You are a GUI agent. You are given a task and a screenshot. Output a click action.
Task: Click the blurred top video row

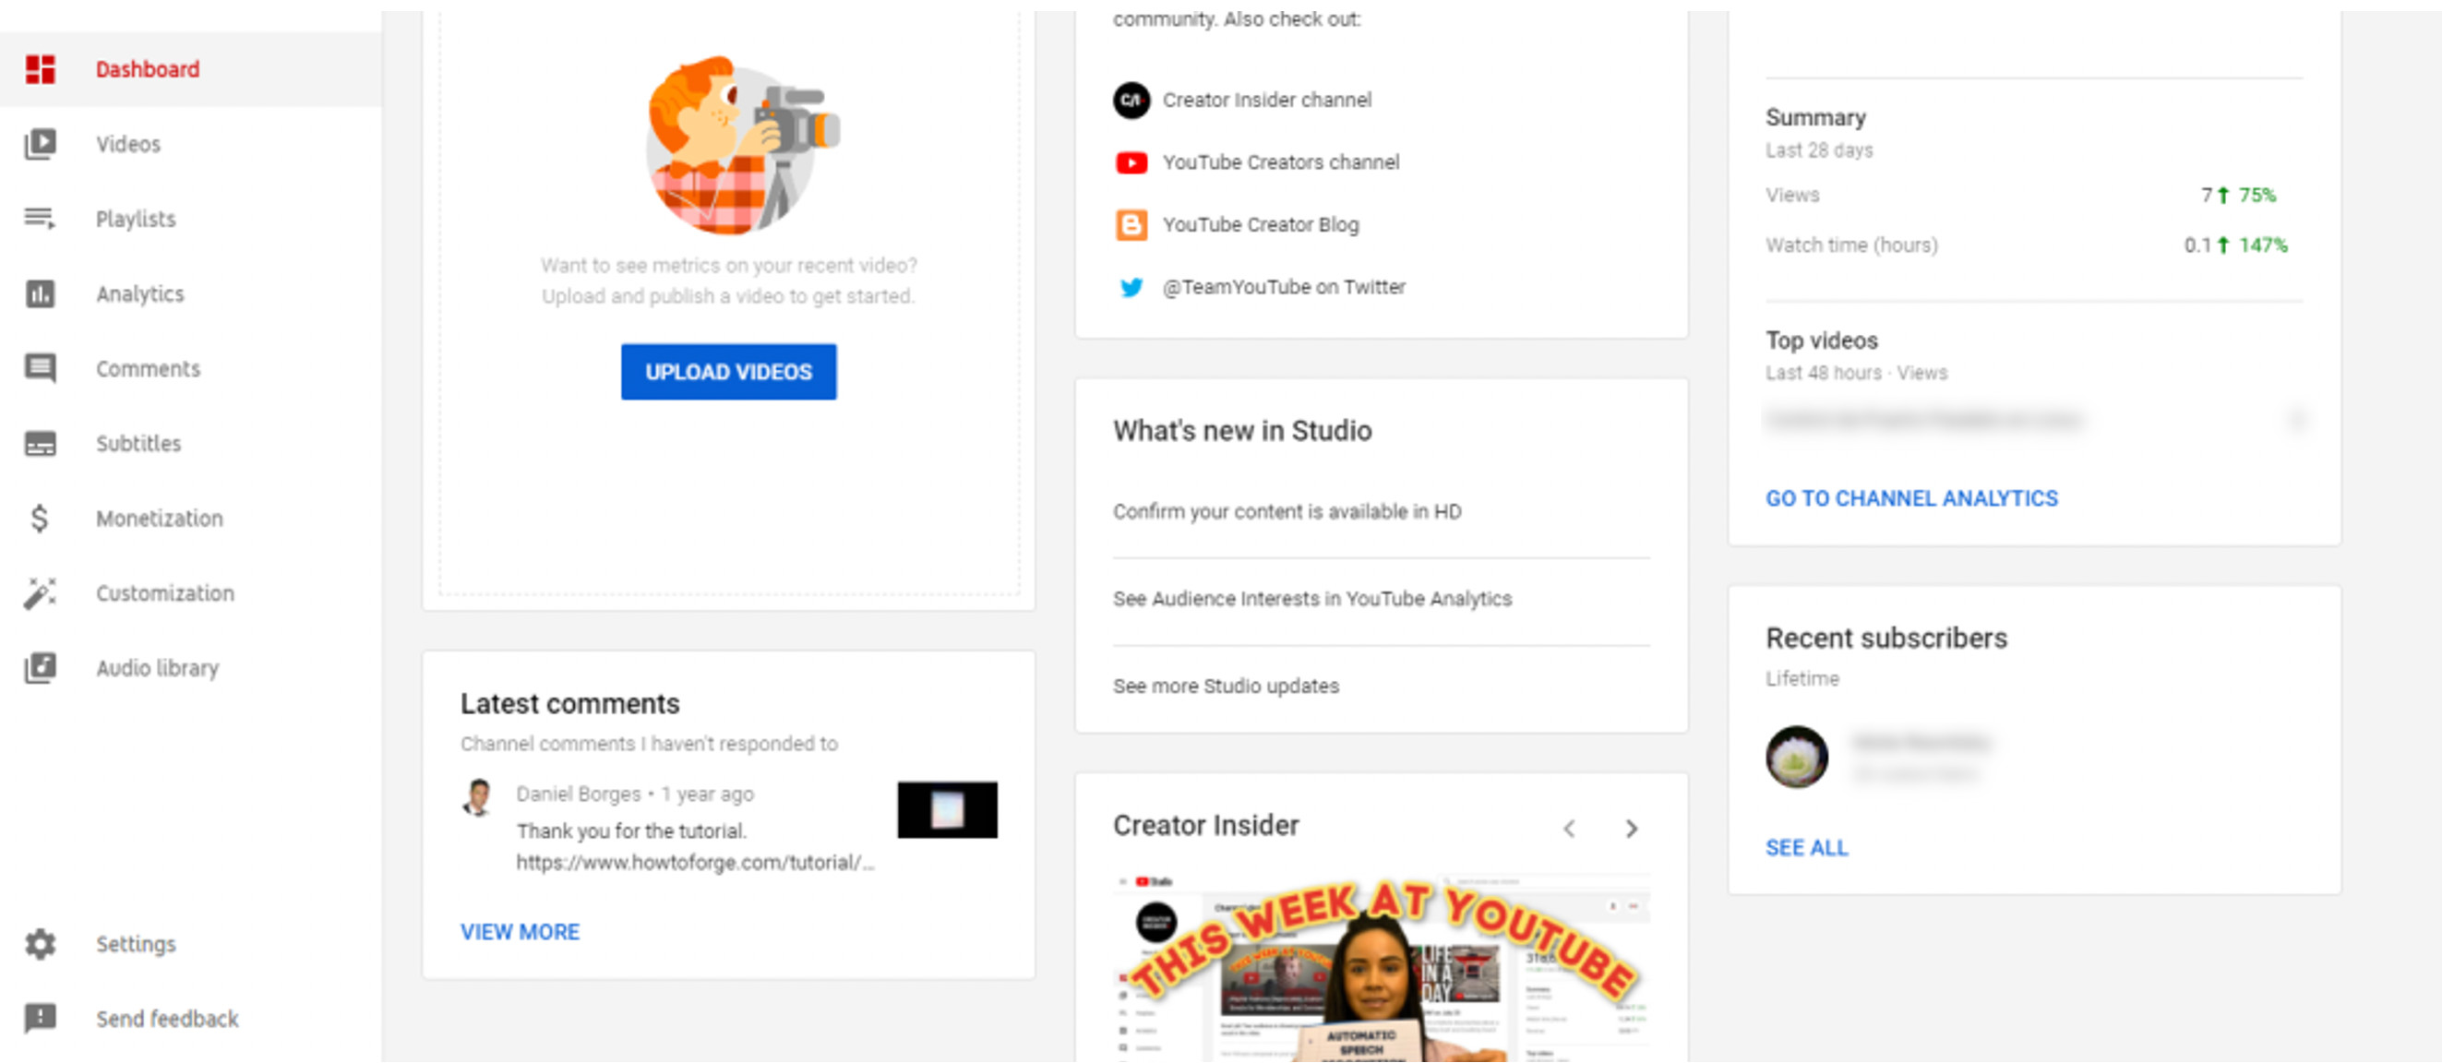pyautogui.click(x=2034, y=420)
